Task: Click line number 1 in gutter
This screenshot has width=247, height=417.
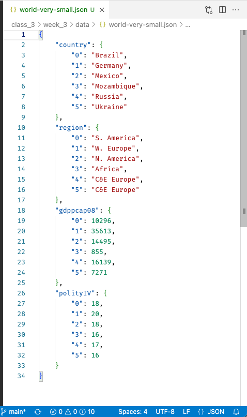Action: coord(23,35)
